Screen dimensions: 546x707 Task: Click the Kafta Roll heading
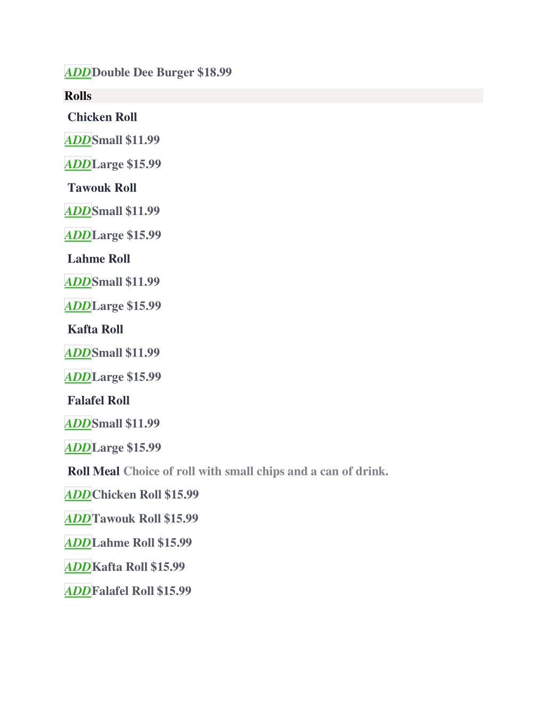[x=95, y=329]
